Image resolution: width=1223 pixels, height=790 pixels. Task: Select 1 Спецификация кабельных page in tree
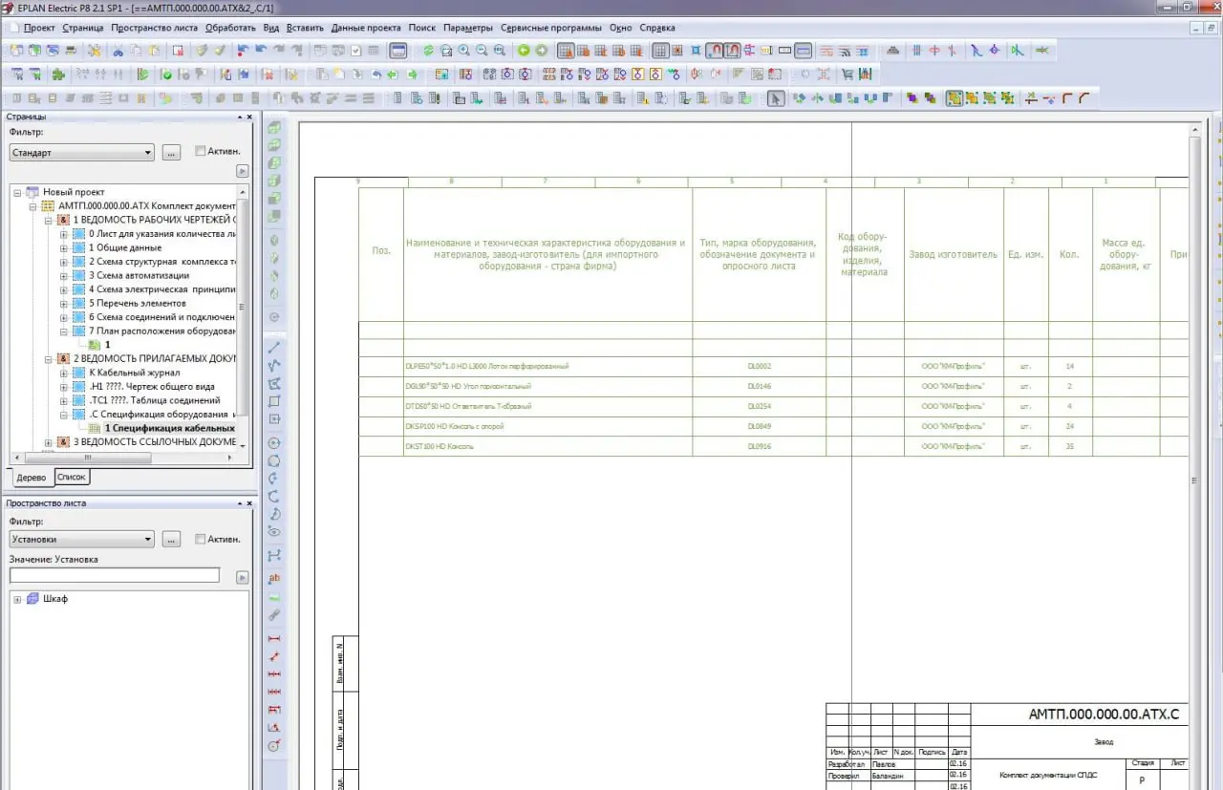point(169,428)
